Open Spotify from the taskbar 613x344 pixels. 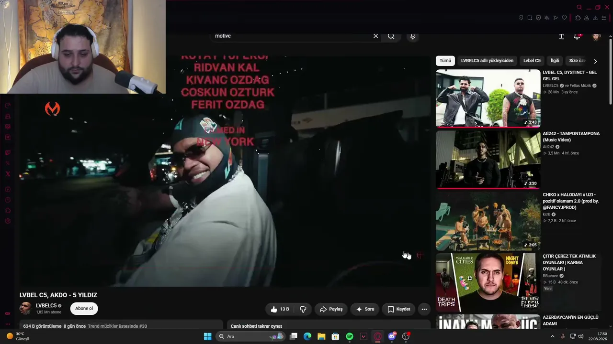[x=350, y=336]
